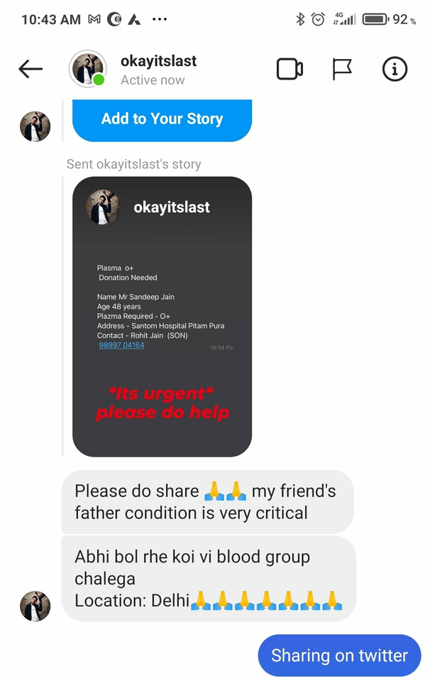
Task: Tap the battery indicator in status bar
Action: point(375,19)
